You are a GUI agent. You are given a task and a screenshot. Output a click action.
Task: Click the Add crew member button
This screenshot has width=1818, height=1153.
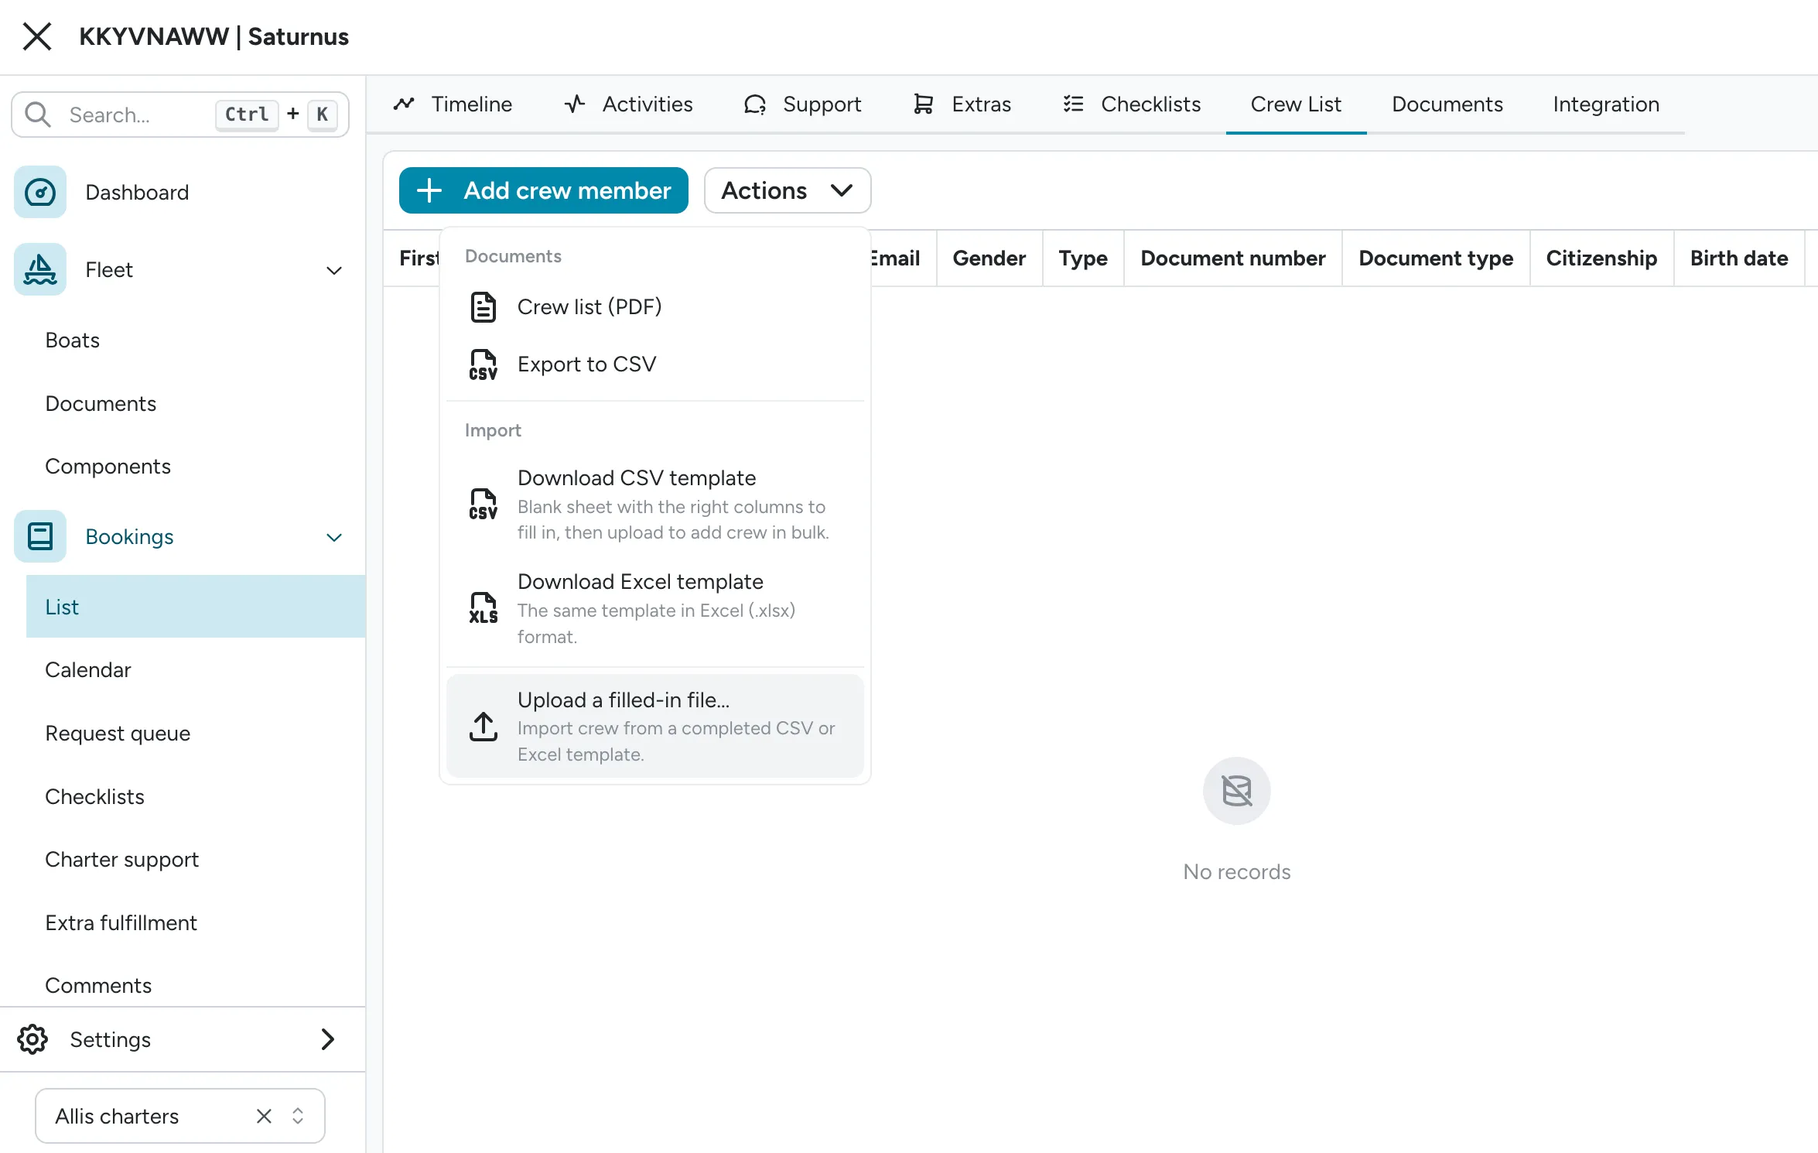click(x=544, y=190)
